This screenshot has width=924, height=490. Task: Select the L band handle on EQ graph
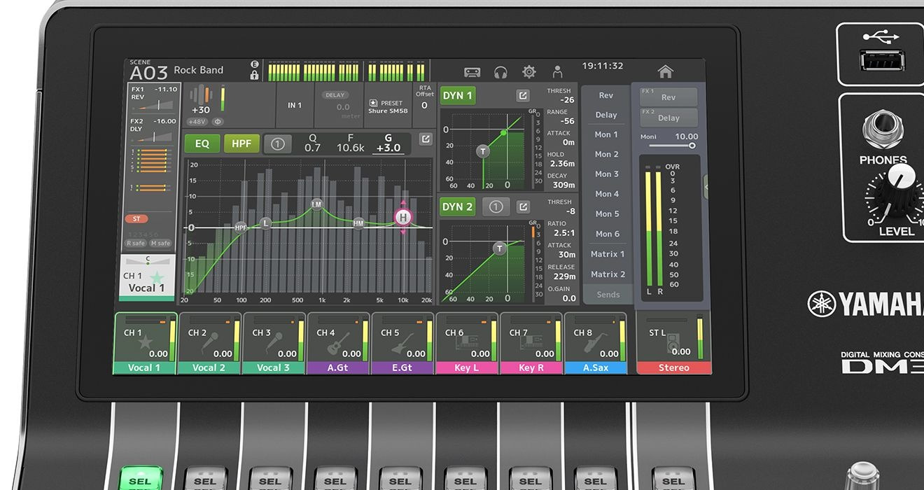(265, 223)
